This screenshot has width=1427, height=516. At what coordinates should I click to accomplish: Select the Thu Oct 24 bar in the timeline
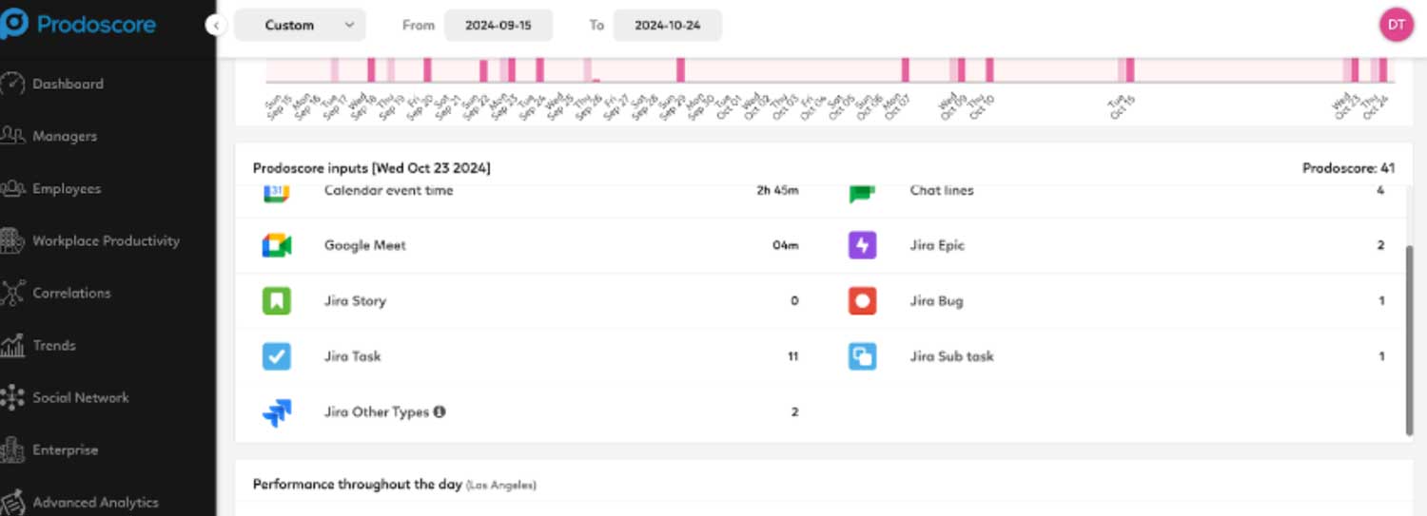1382,69
